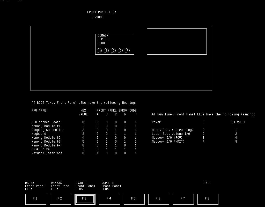Click the EXIT label above F8
The width and height of the screenshot is (265, 207).
click(207, 183)
